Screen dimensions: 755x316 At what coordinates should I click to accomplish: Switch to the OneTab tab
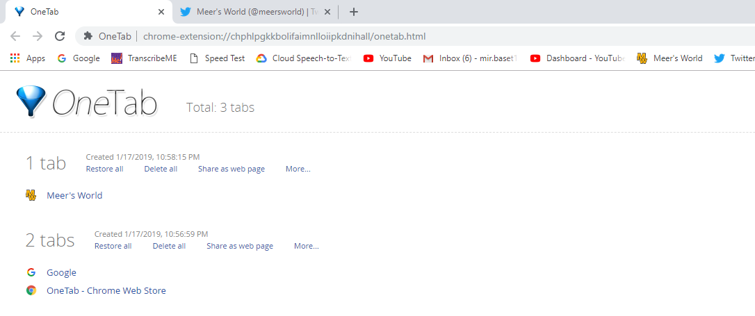(87, 12)
